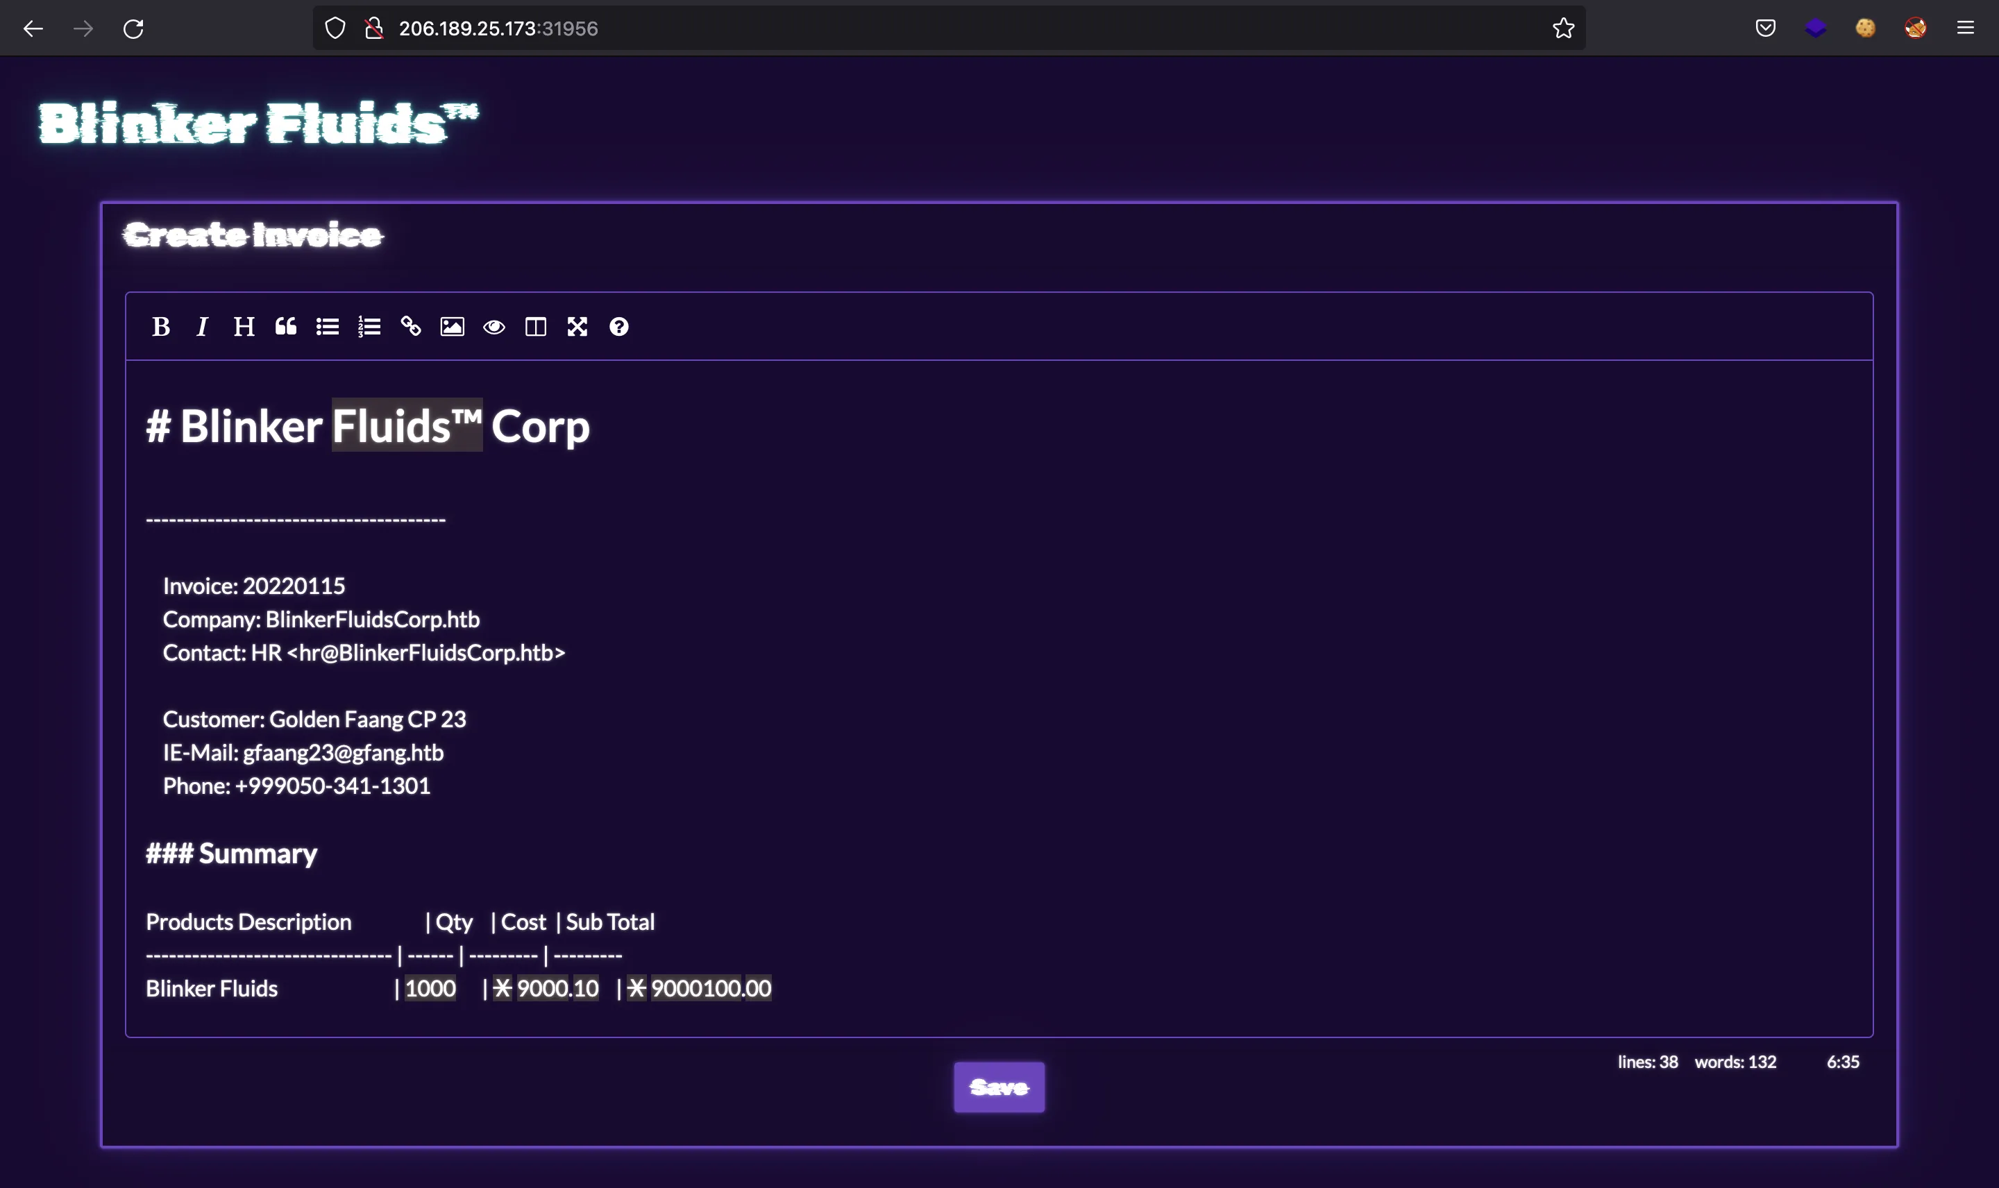Image resolution: width=1999 pixels, height=1188 pixels.
Task: Insert a blockquote with quote icon
Action: click(286, 327)
